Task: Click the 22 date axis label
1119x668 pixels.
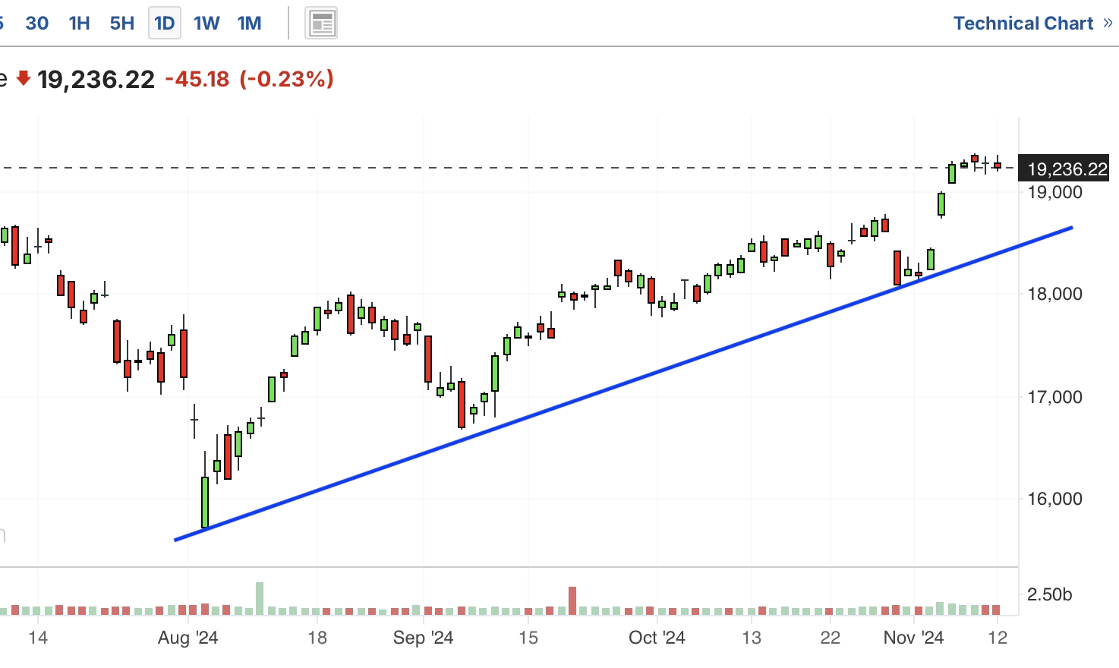Action: 831,638
